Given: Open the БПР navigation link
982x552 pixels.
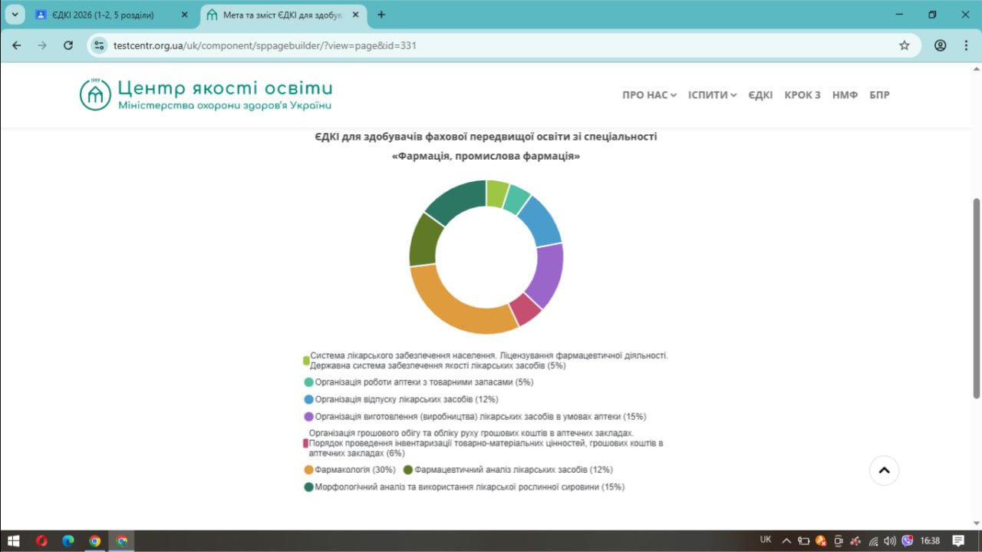Looking at the screenshot, I should pyautogui.click(x=879, y=95).
